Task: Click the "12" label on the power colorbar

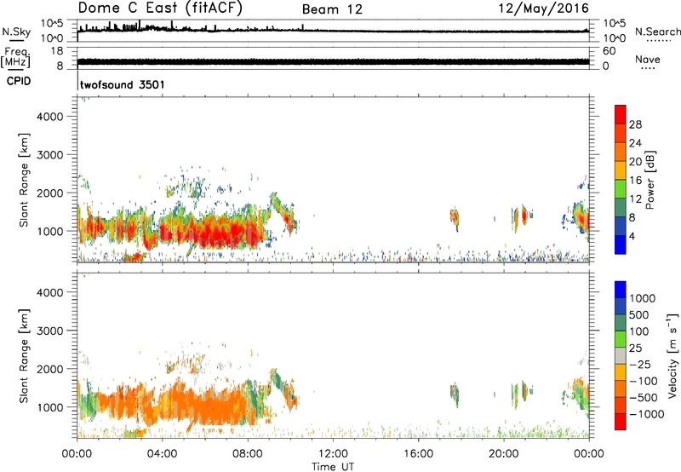Action: (x=635, y=199)
